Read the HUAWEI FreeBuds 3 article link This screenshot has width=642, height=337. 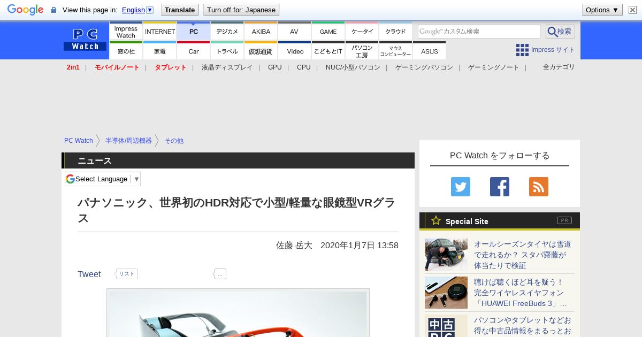521,293
